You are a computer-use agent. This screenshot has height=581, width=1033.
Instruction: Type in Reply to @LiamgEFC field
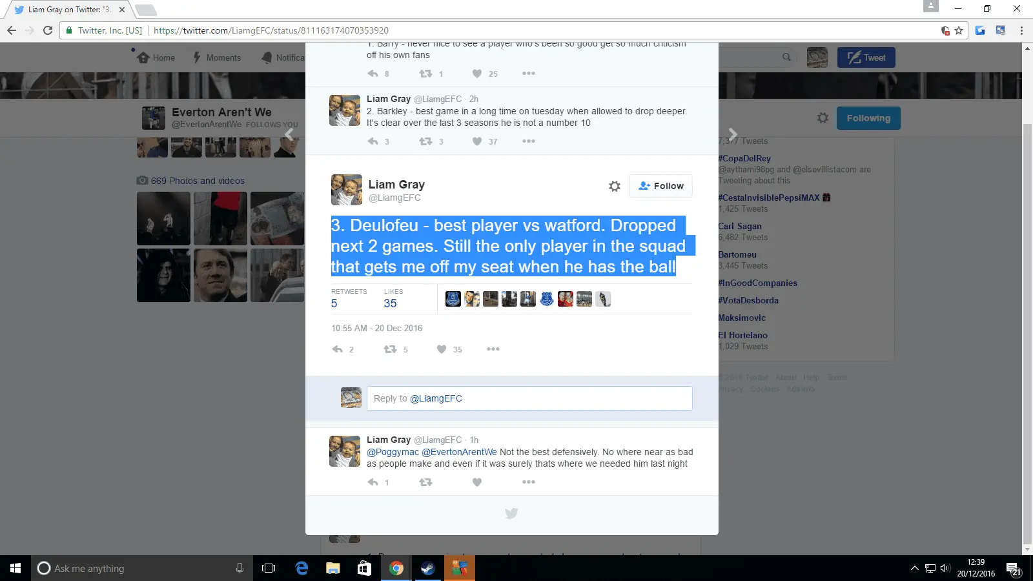(529, 398)
